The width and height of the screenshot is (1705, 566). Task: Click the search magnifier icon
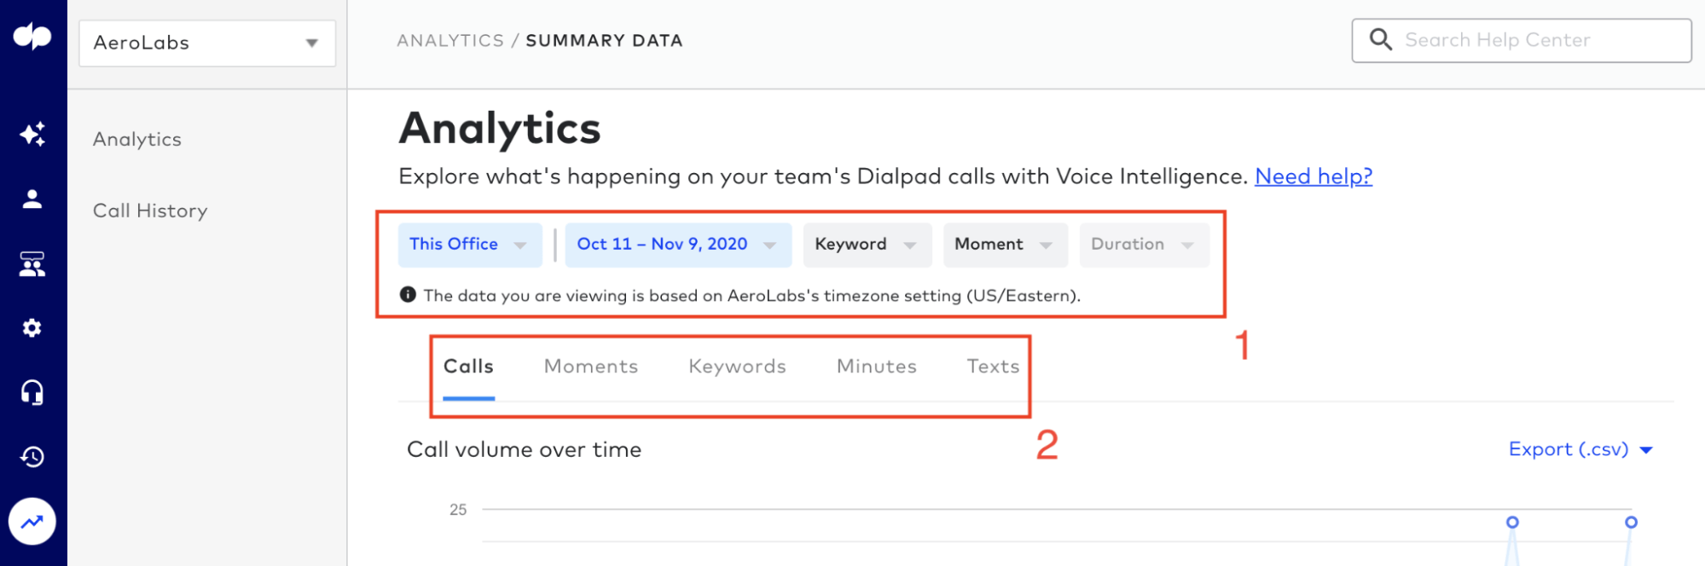[x=1380, y=39]
